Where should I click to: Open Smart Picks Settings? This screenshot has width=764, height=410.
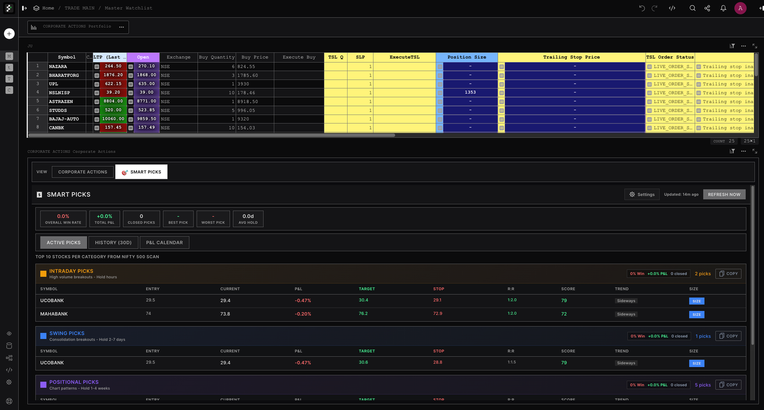pyautogui.click(x=642, y=195)
